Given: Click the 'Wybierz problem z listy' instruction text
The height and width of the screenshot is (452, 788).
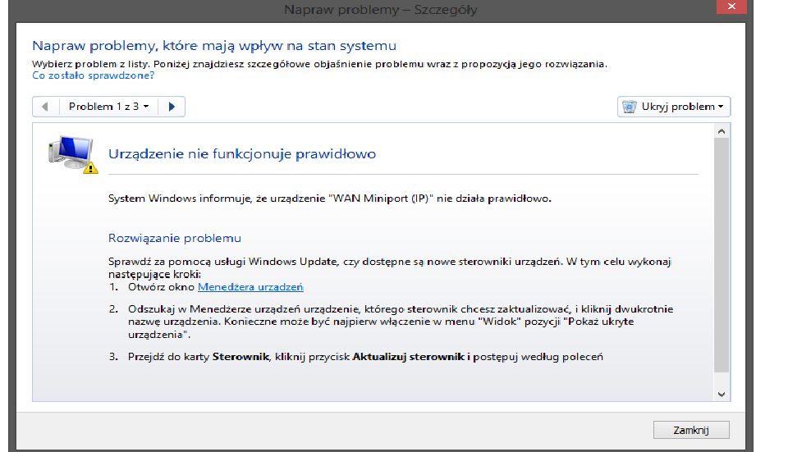Looking at the screenshot, I should (319, 64).
